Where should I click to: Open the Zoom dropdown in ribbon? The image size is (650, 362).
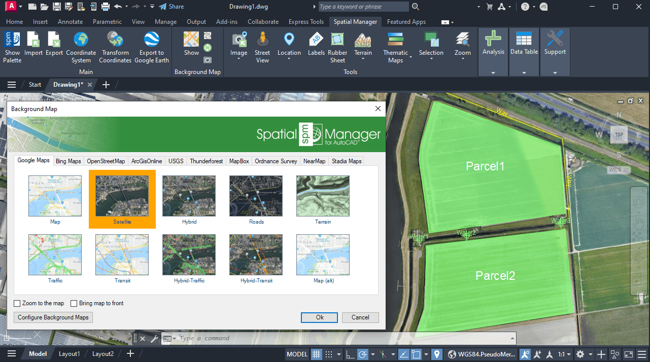pyautogui.click(x=463, y=59)
